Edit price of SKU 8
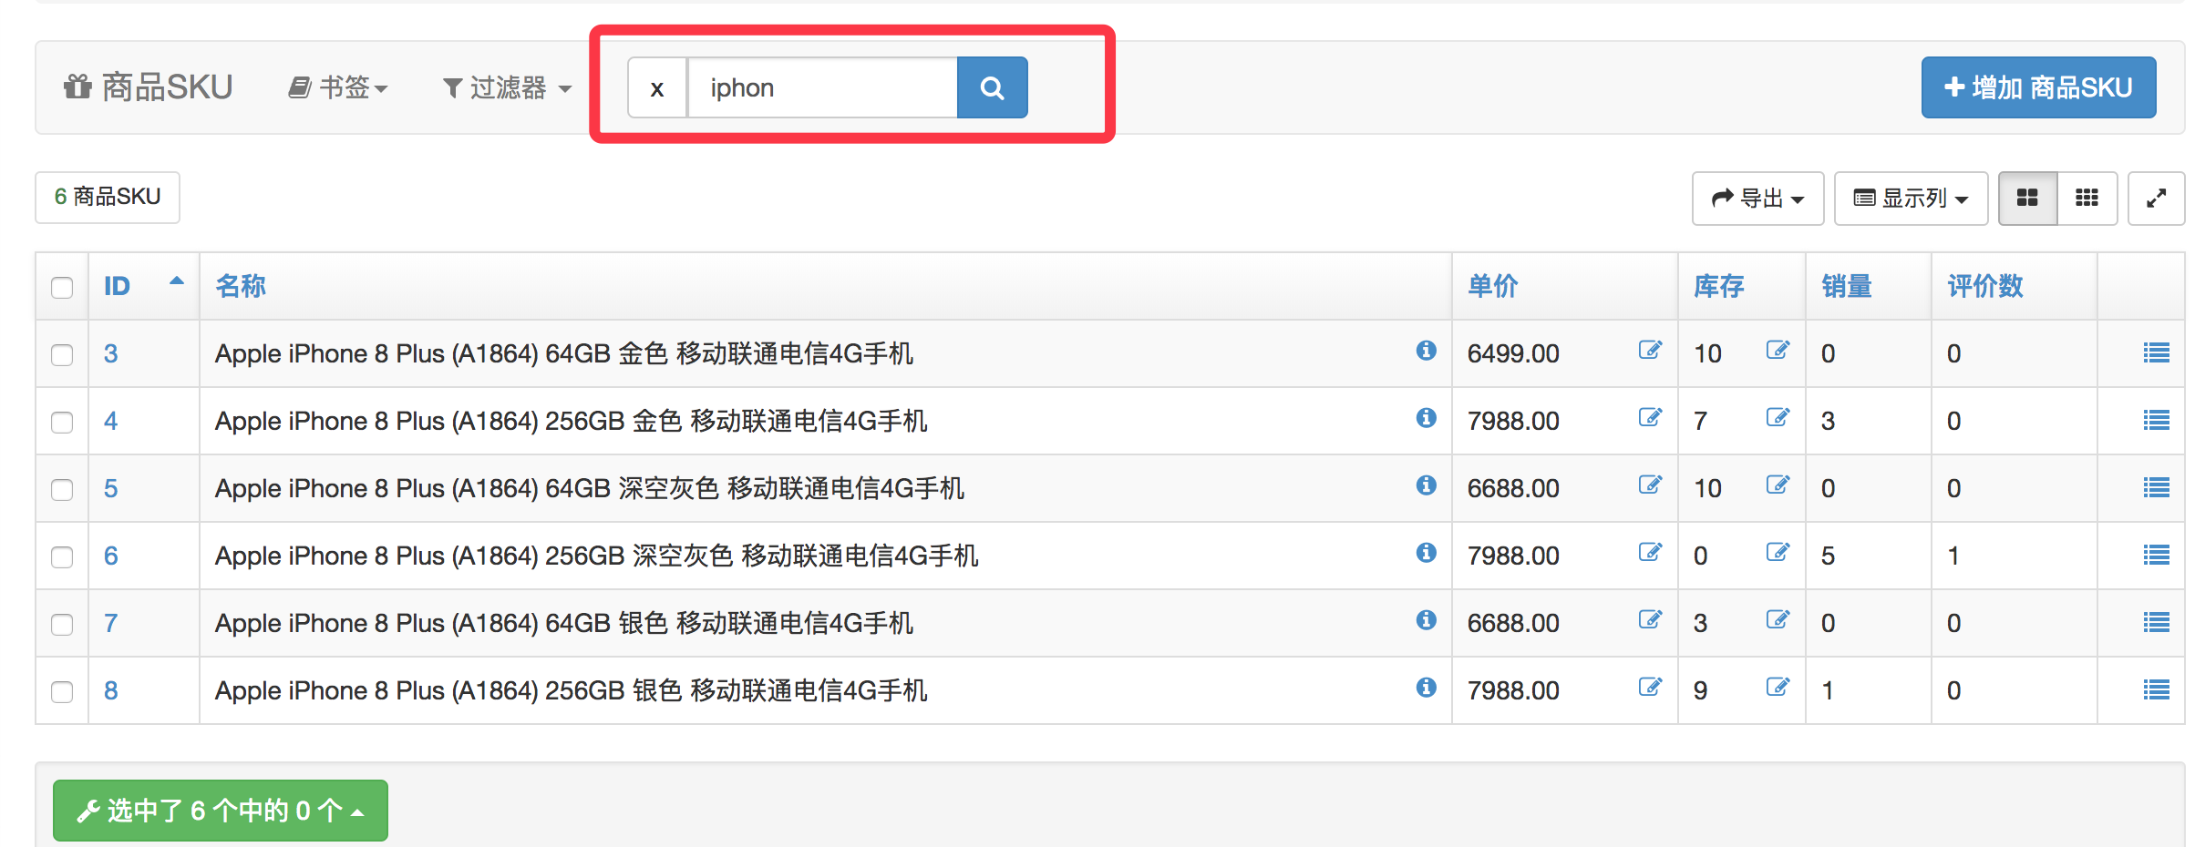The image size is (2195, 847). (x=1650, y=687)
